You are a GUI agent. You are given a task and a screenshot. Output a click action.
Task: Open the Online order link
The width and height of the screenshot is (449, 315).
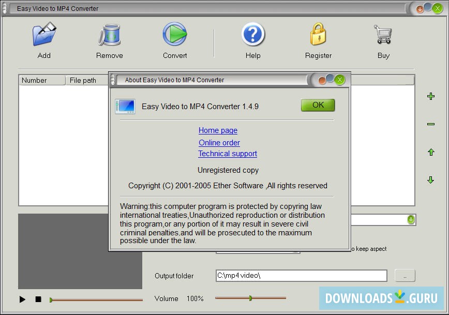tap(219, 143)
